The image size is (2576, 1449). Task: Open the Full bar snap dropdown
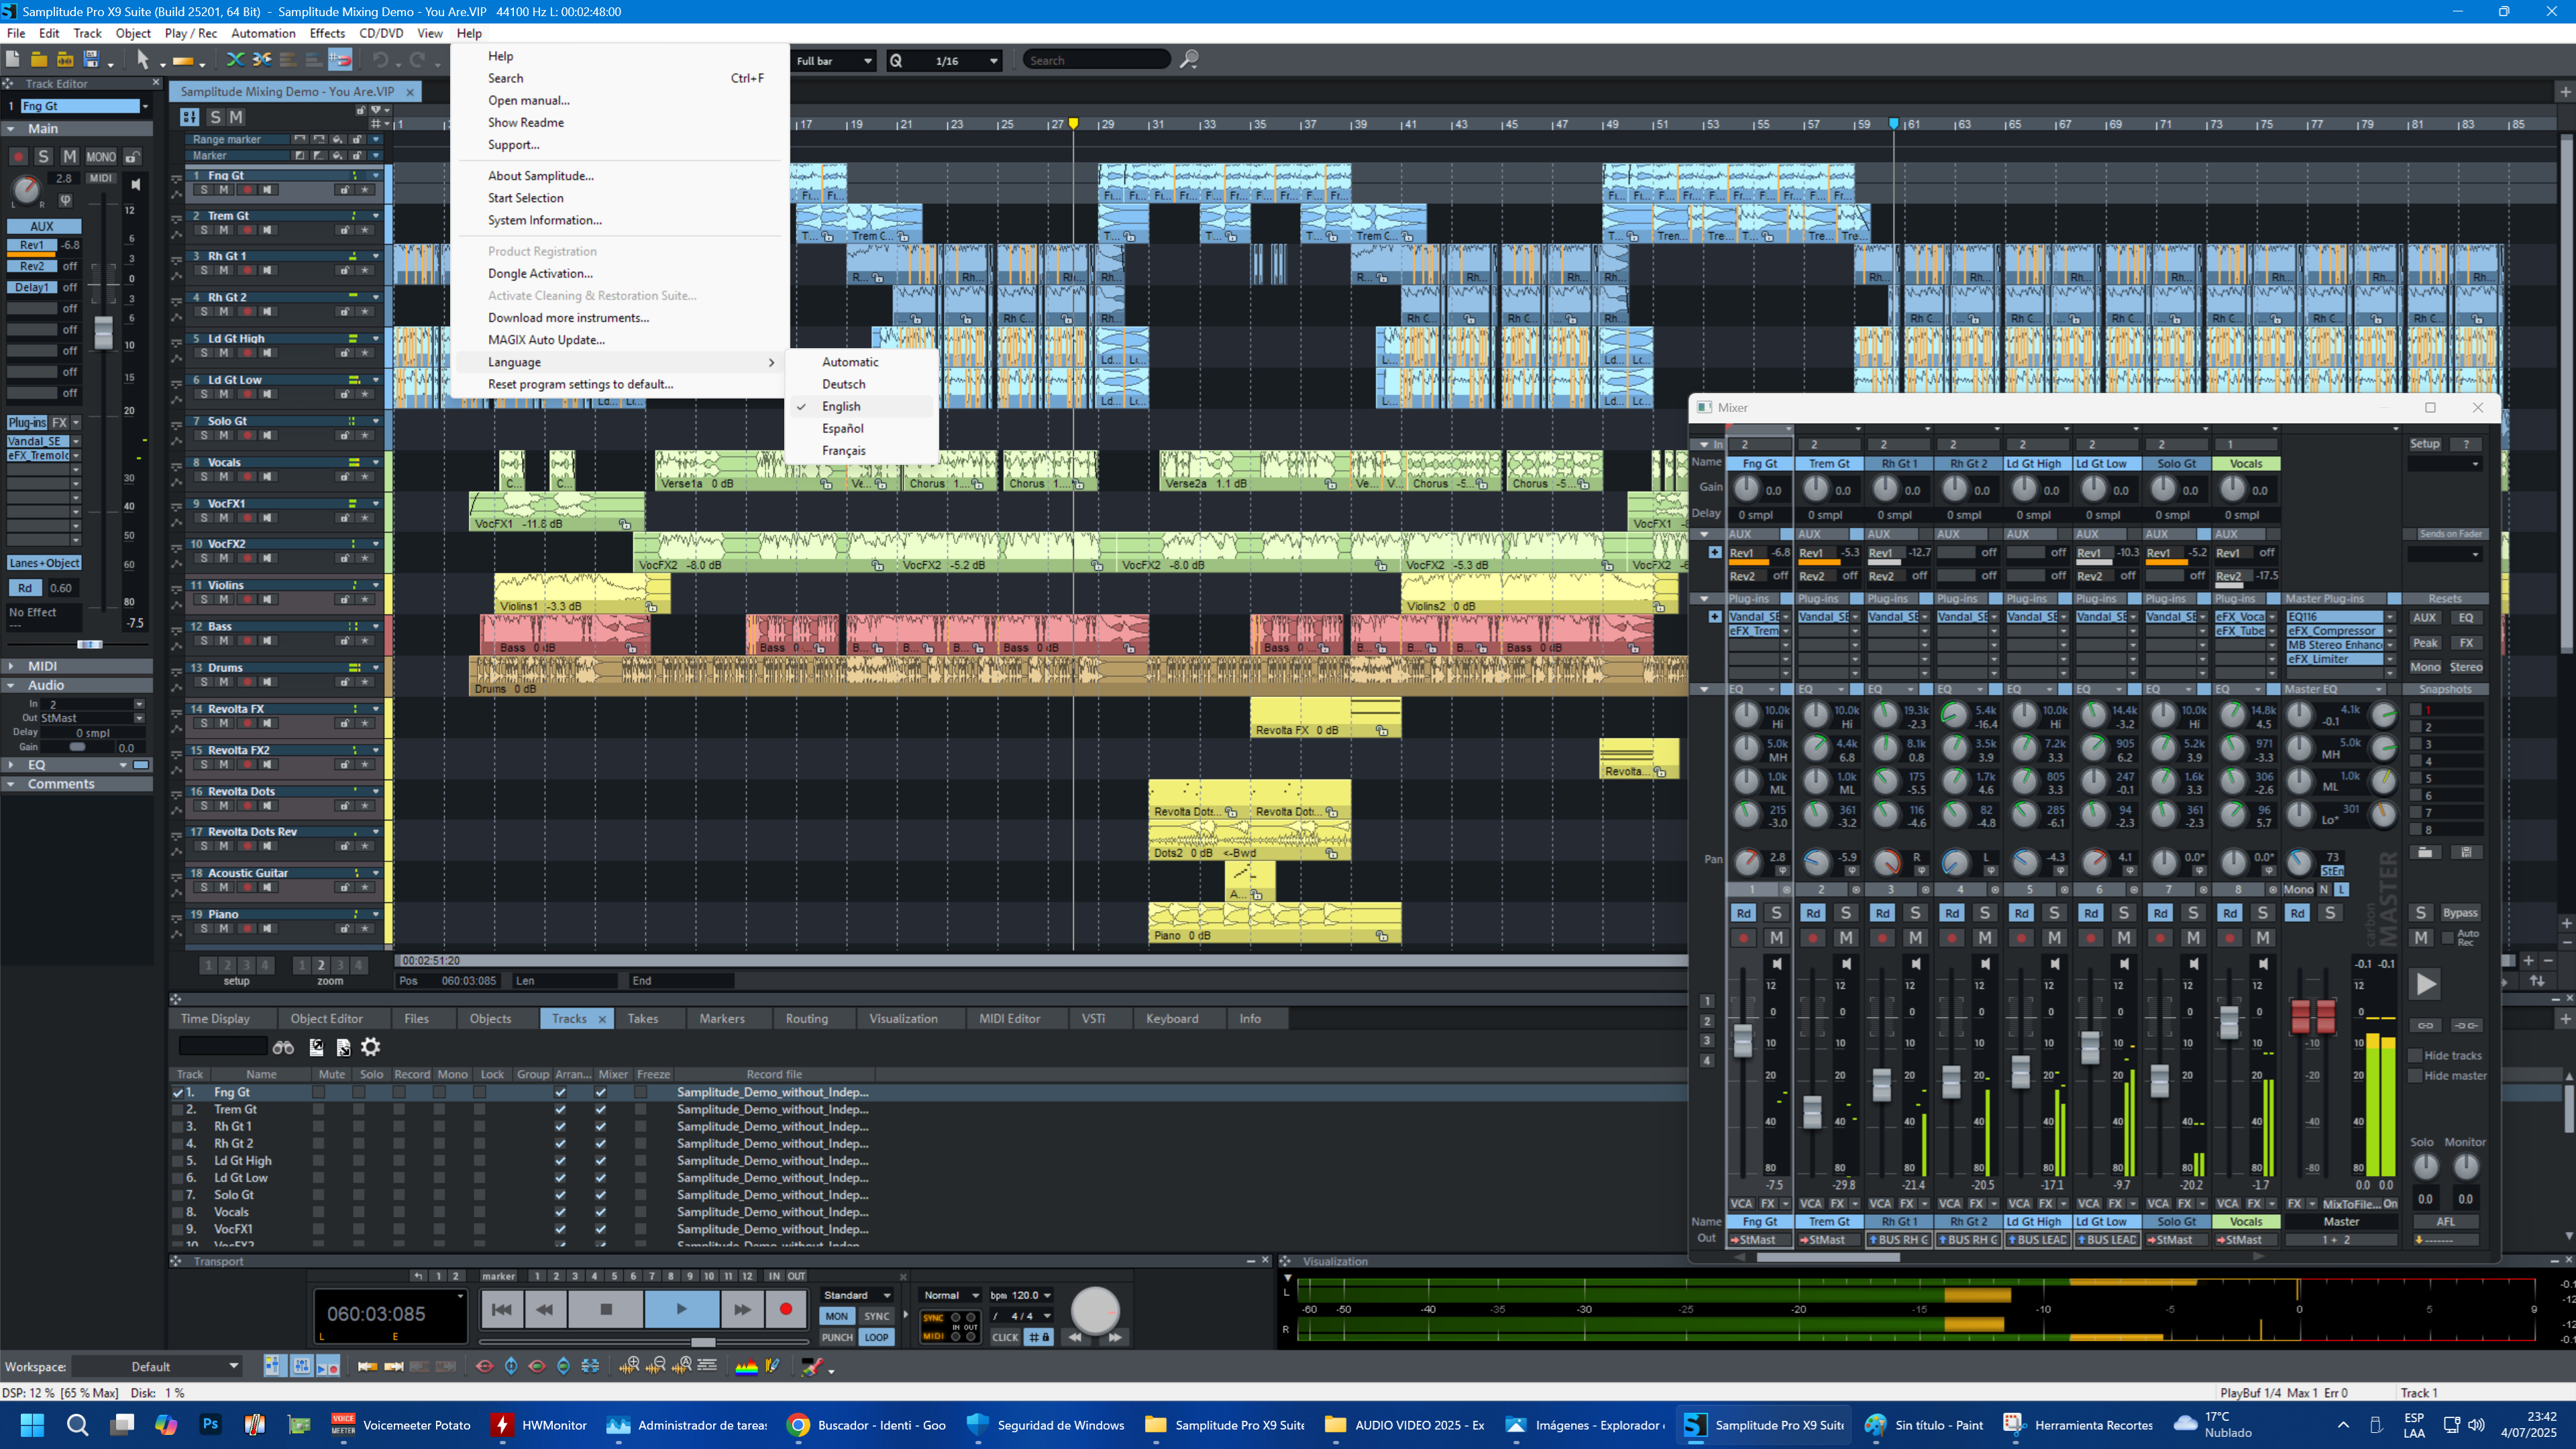click(x=833, y=61)
